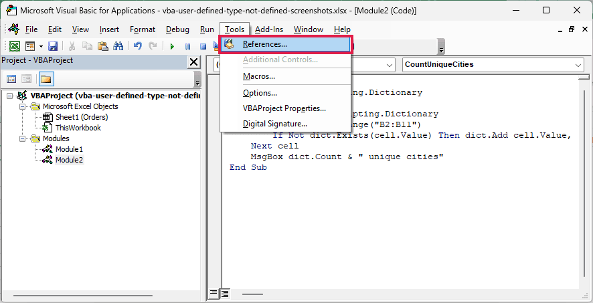Open the File menu

coord(31,29)
